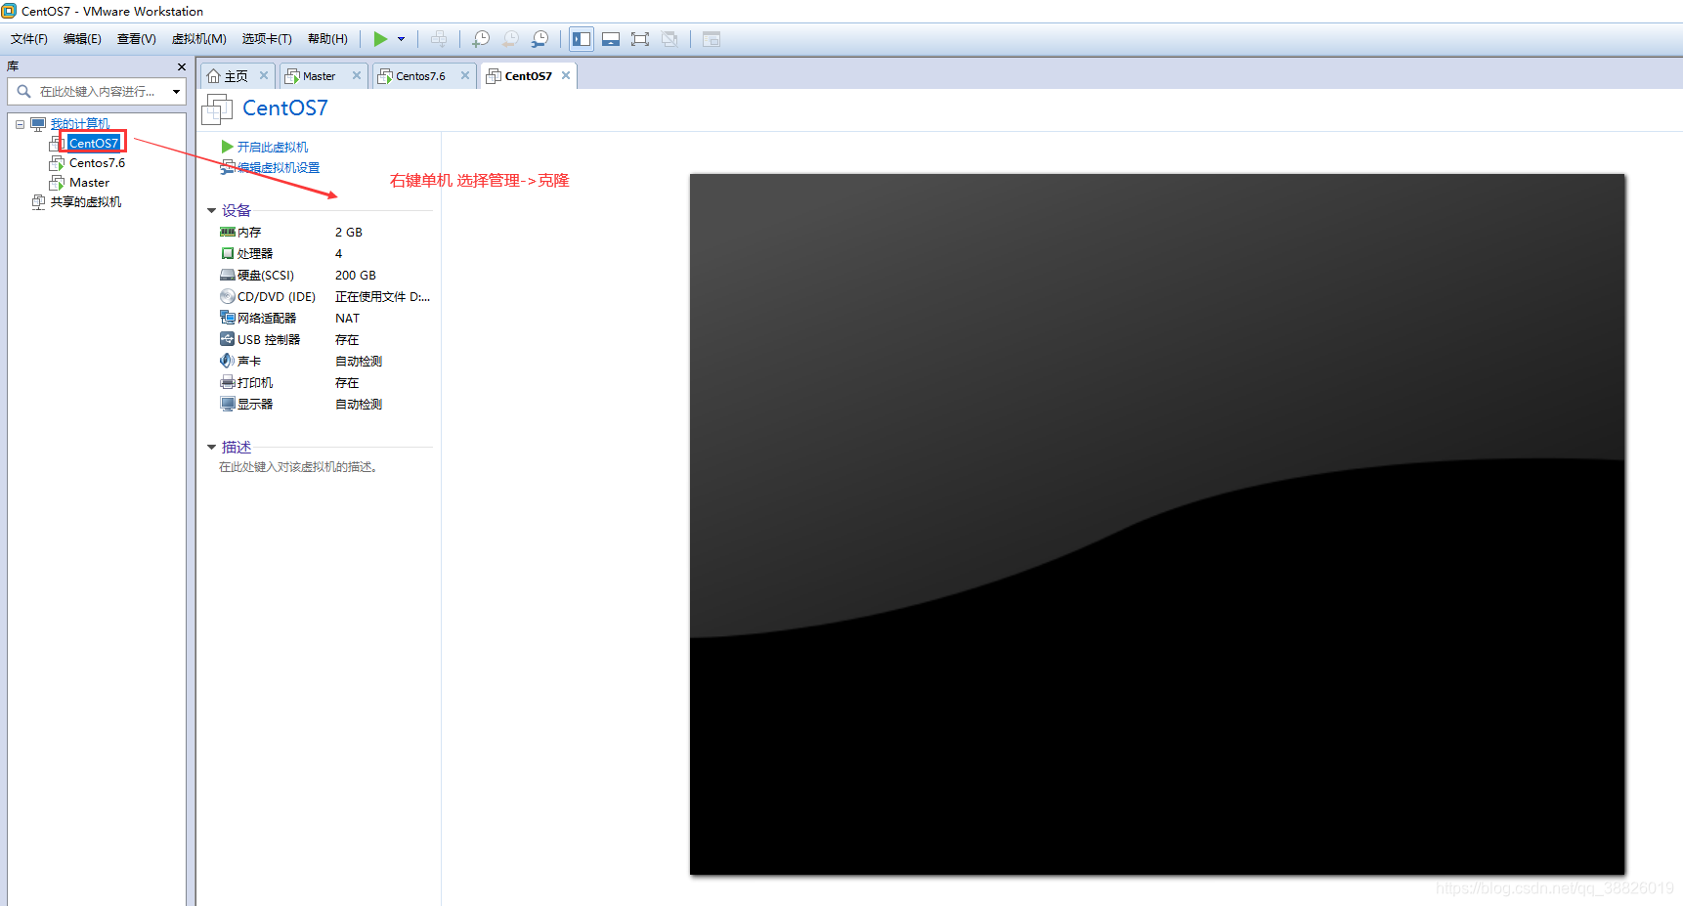
Task: Click the display monitor icon
Action: [x=228, y=404]
